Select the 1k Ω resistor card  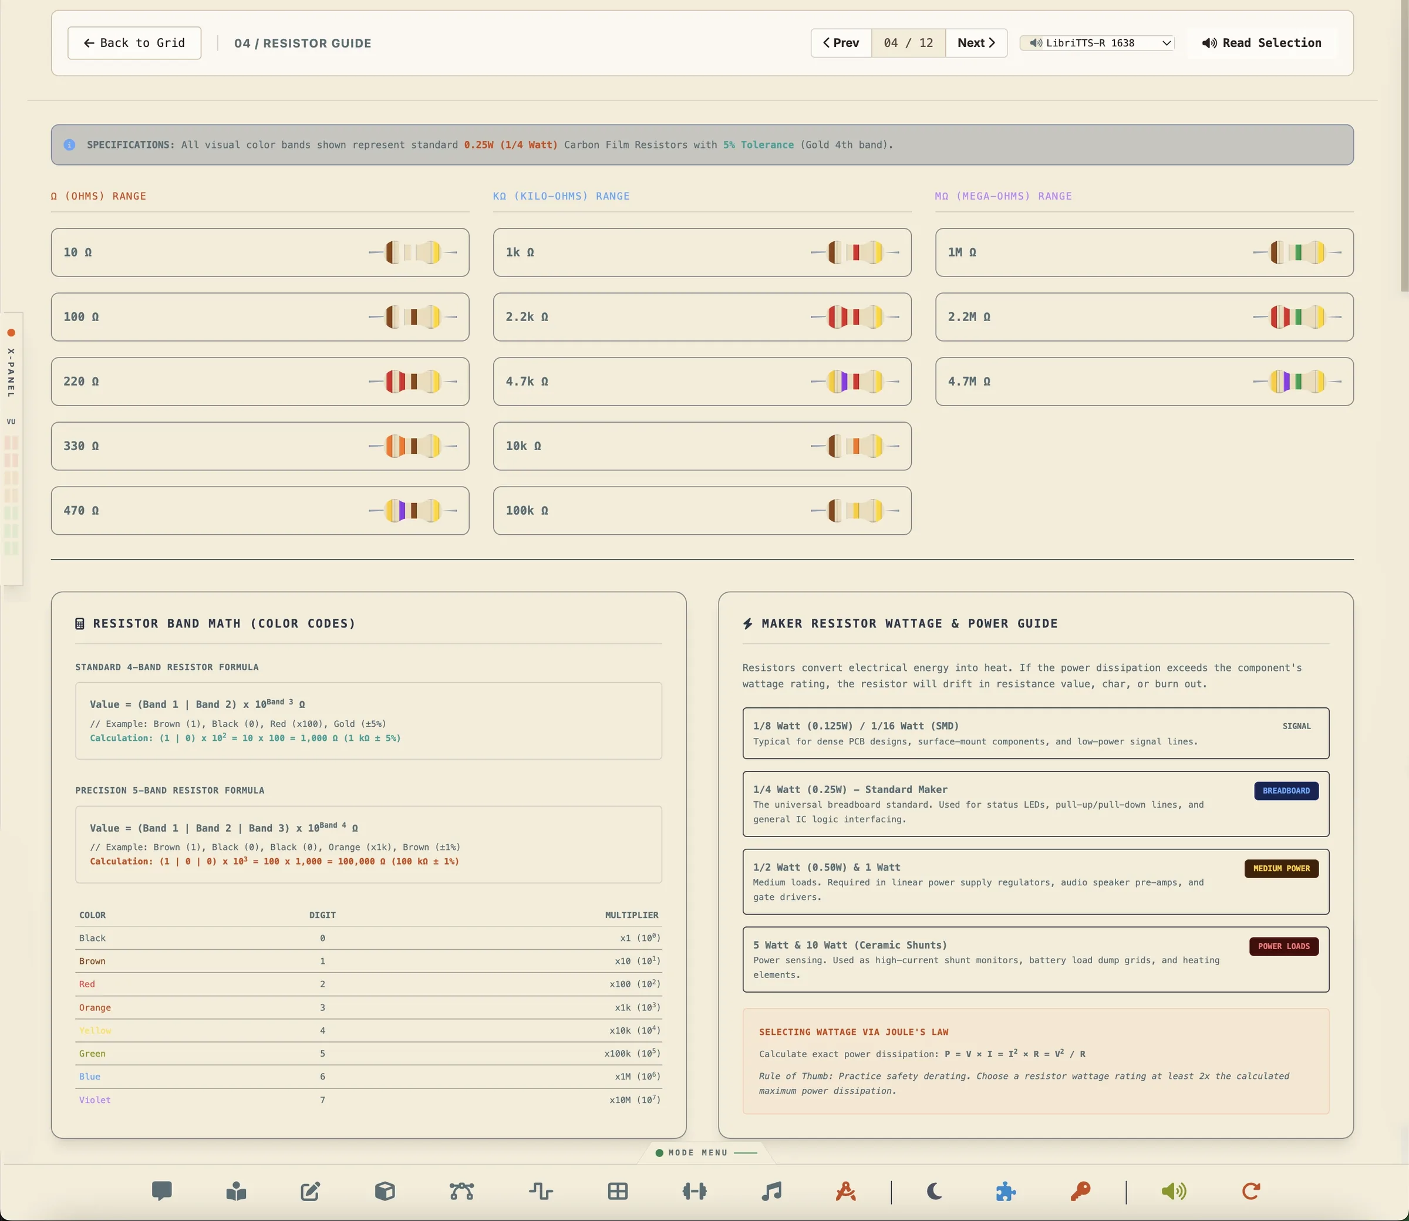[x=702, y=252]
